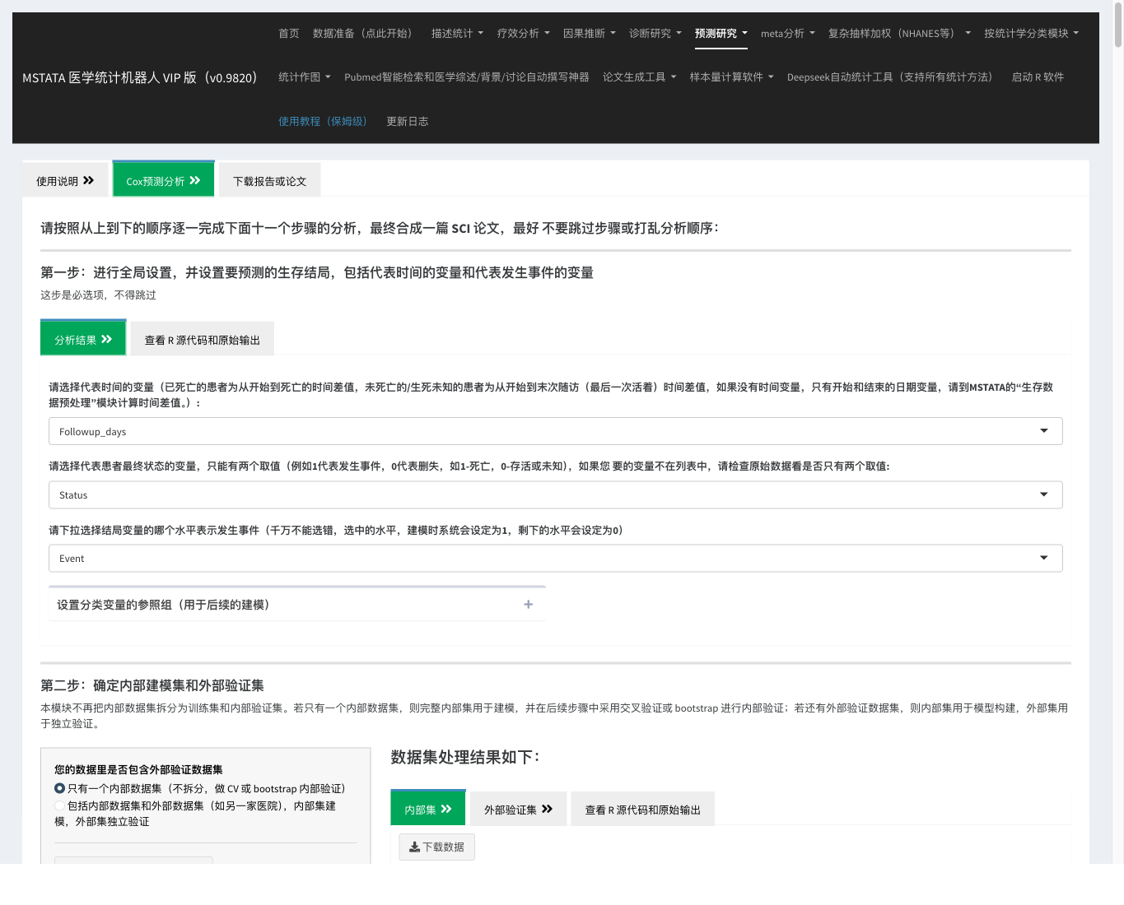Click 下载数据 button
This screenshot has height=905, width=1124.
point(436,847)
